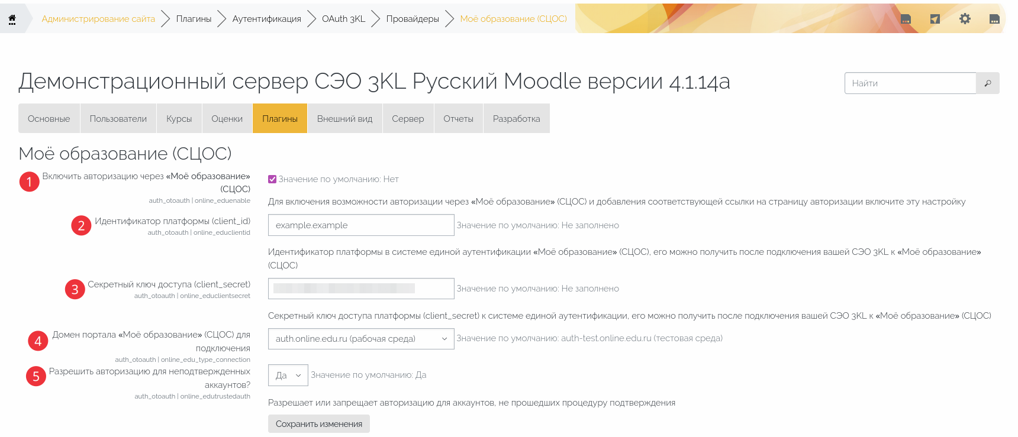Switch to the Сервер tab
This screenshot has width=1018, height=437.
pyautogui.click(x=408, y=118)
